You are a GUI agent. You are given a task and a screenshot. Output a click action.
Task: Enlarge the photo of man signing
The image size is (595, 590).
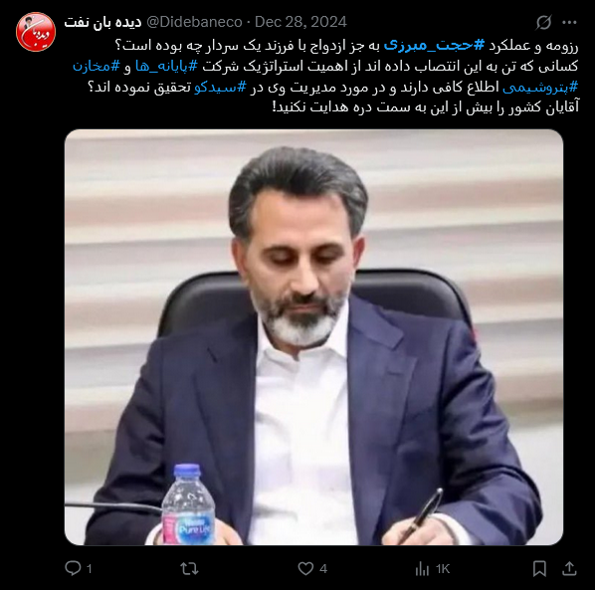tap(313, 337)
